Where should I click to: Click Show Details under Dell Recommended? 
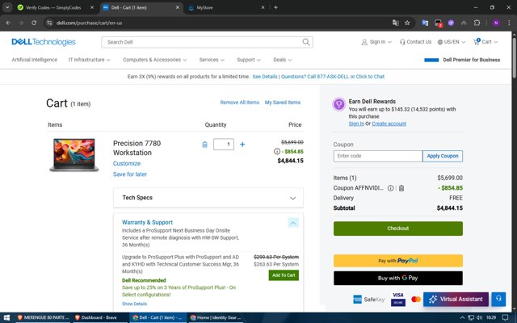(x=135, y=304)
